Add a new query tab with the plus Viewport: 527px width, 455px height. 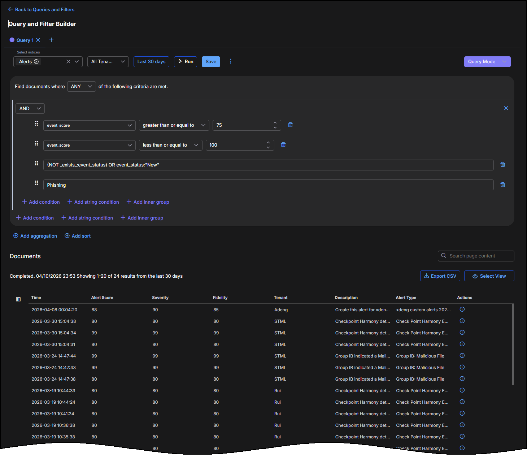point(51,40)
